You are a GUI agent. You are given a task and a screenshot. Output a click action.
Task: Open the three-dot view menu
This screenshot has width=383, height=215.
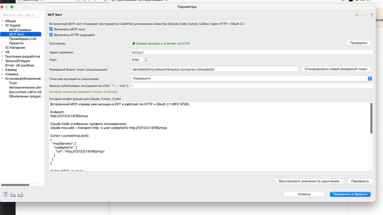tap(372, 15)
